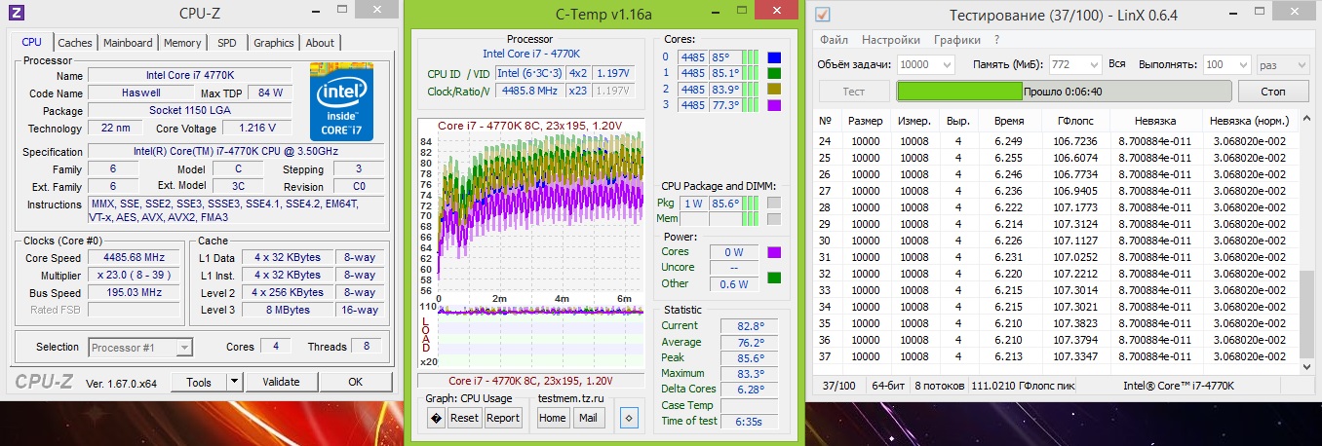The image size is (1322, 446).
Task: Click the greyed Тест button in LinX
Action: [x=853, y=91]
